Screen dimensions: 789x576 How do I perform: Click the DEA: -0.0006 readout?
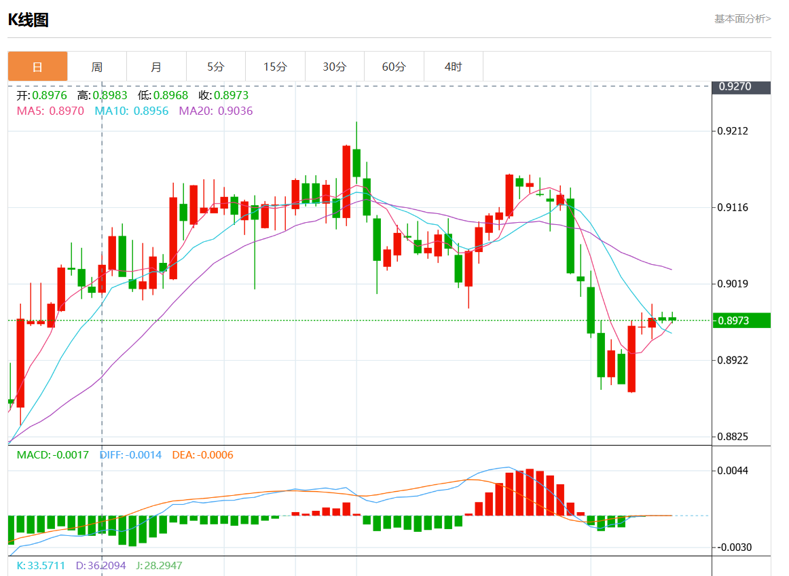[203, 455]
